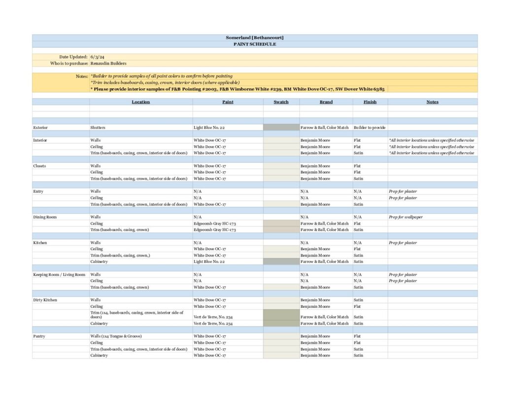Click the 'PAINT SCHEDULE' heading
The image size is (510, 394).
coord(255,44)
